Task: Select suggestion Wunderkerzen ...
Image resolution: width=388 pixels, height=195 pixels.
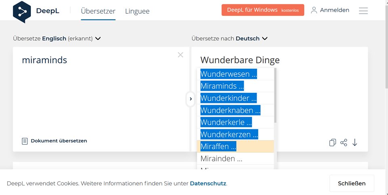Action: point(235,134)
